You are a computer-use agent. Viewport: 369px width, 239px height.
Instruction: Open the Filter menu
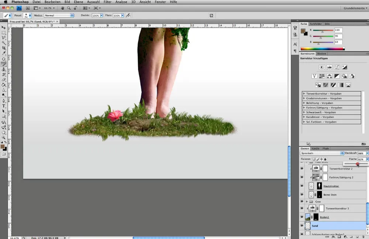[107, 2]
